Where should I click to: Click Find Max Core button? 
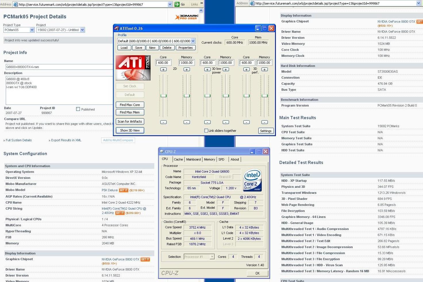[x=130, y=105]
